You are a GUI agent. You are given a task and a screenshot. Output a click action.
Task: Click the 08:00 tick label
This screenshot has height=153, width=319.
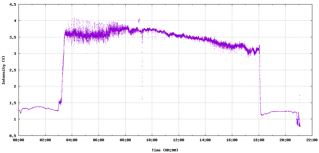tap(125, 140)
